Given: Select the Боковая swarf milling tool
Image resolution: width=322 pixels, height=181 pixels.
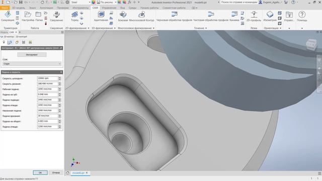Looking at the screenshot, I should [123, 17].
